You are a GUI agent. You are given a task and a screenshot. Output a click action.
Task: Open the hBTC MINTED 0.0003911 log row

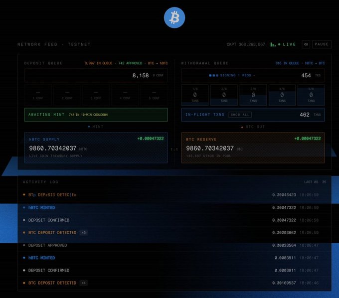(174, 258)
